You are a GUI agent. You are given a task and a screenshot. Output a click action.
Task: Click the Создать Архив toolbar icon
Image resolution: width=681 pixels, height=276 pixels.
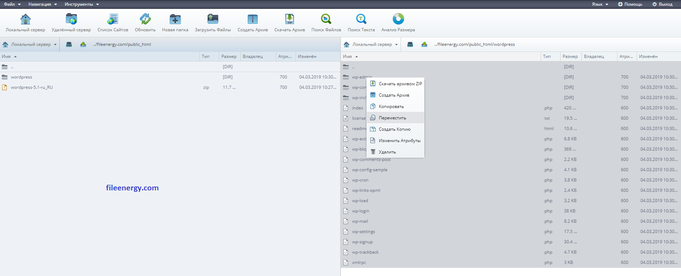click(x=253, y=19)
